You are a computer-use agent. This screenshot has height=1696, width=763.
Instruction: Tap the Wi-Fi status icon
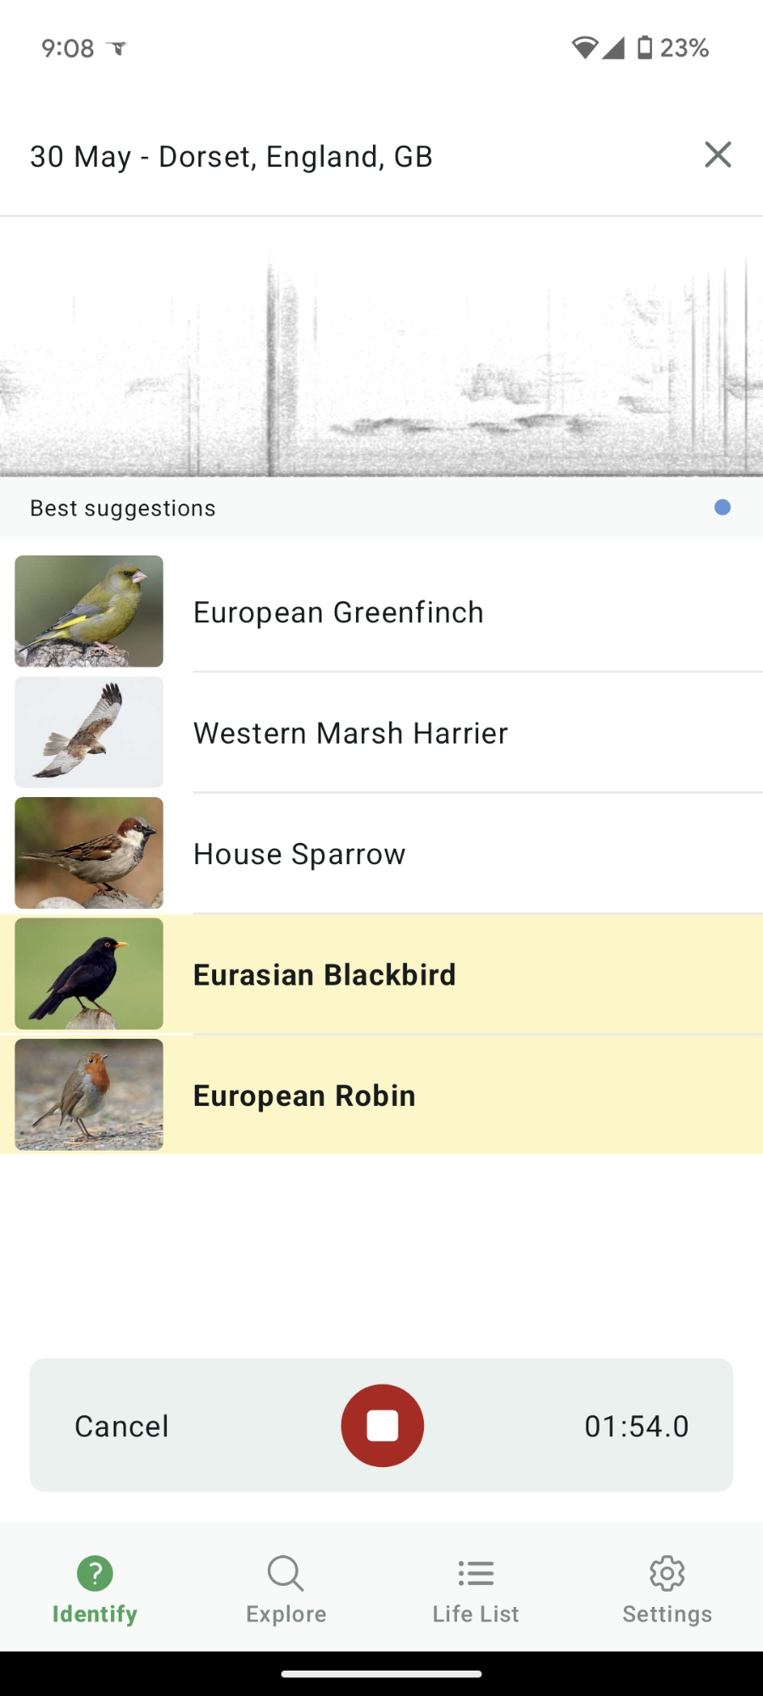coord(584,47)
